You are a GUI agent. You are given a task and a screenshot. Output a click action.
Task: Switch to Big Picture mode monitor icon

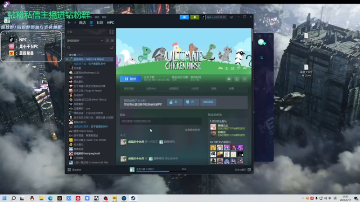pos(231,17)
